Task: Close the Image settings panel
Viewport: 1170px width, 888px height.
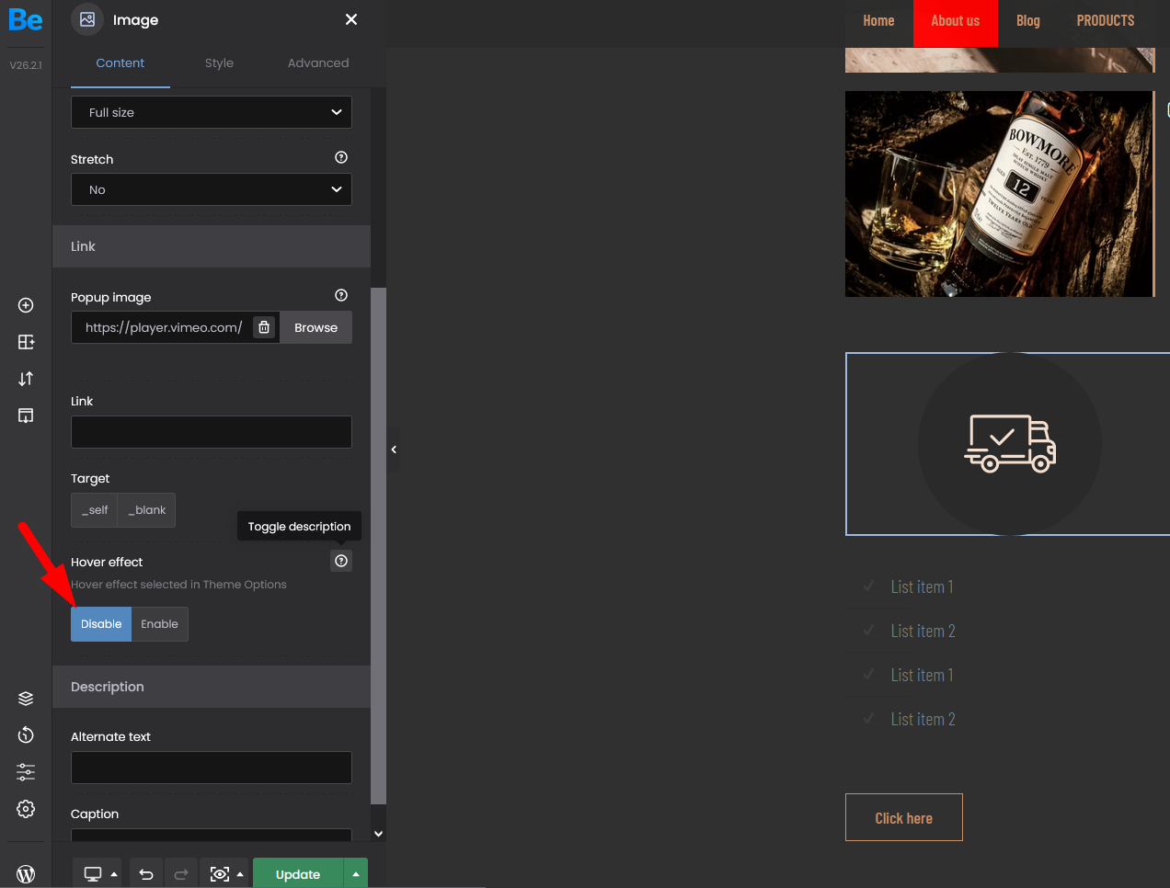Action: pyautogui.click(x=351, y=19)
